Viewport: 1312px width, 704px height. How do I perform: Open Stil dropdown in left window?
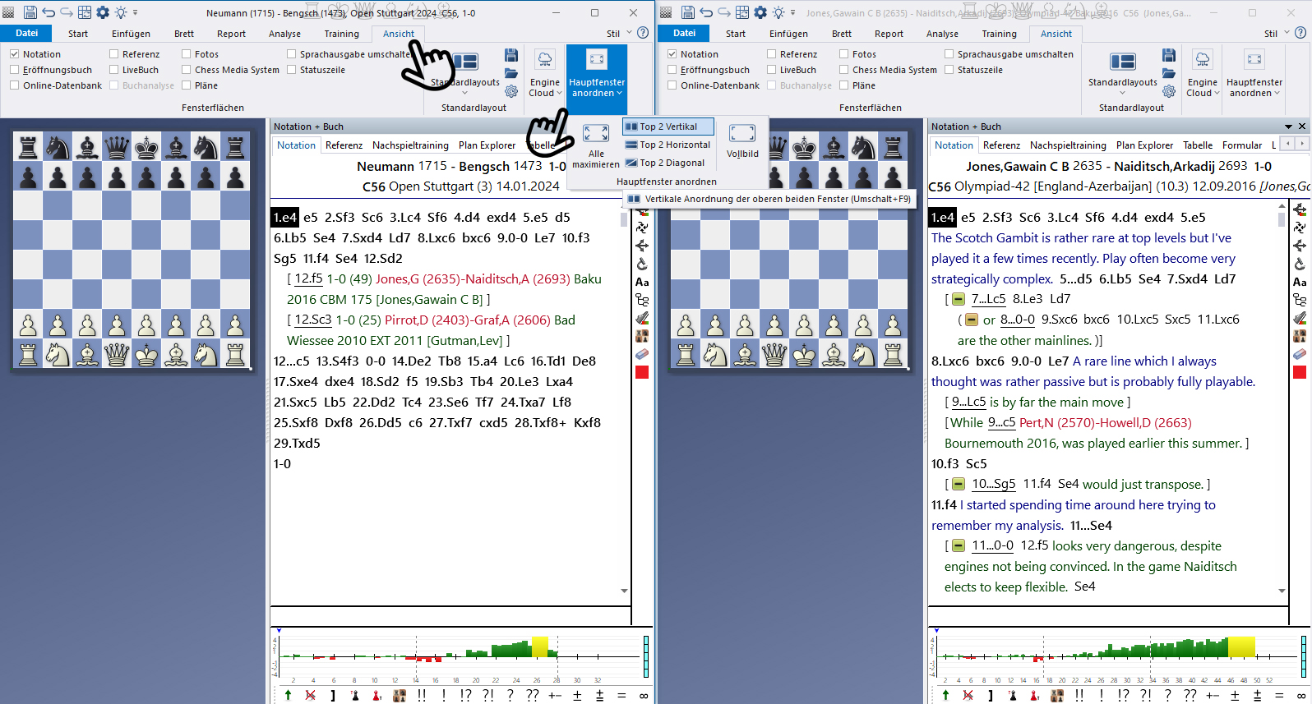coord(618,34)
